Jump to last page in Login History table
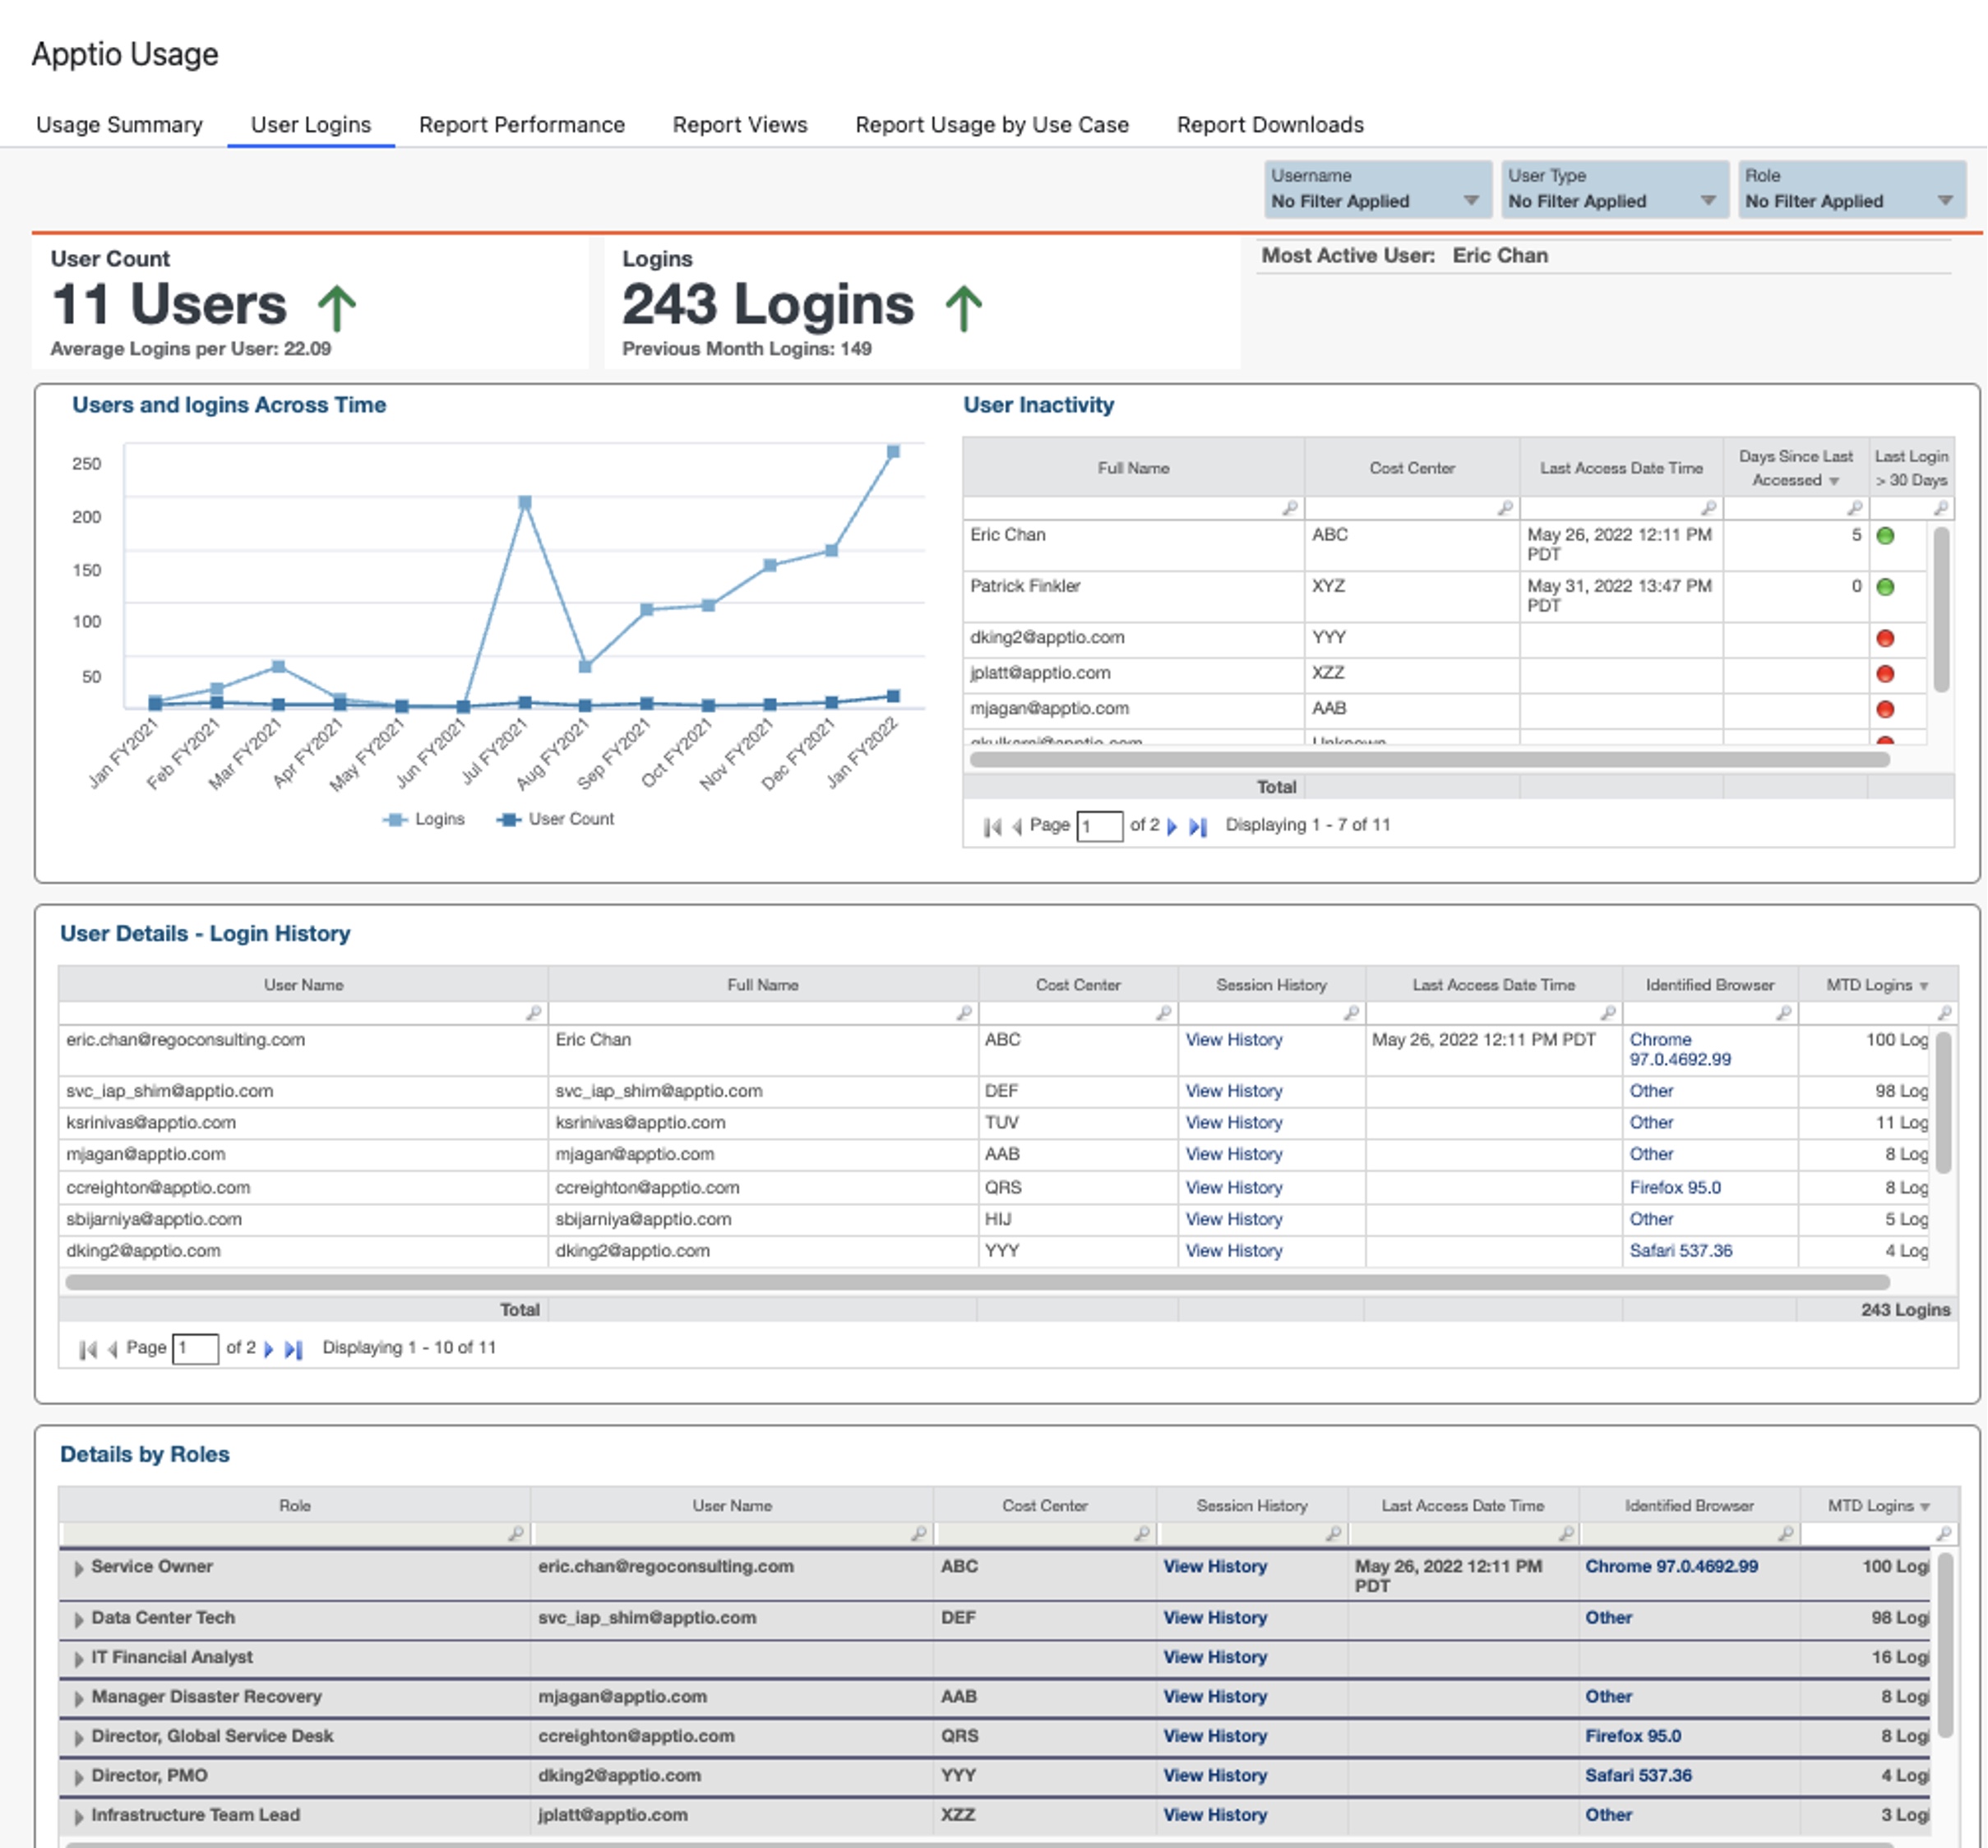1988x1848 pixels. pos(294,1349)
